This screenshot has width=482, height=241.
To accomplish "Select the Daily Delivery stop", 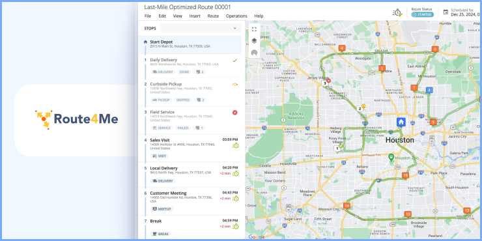I will (x=190, y=66).
